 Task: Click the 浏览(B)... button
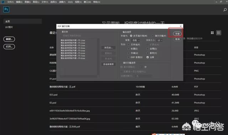pos(108,47)
